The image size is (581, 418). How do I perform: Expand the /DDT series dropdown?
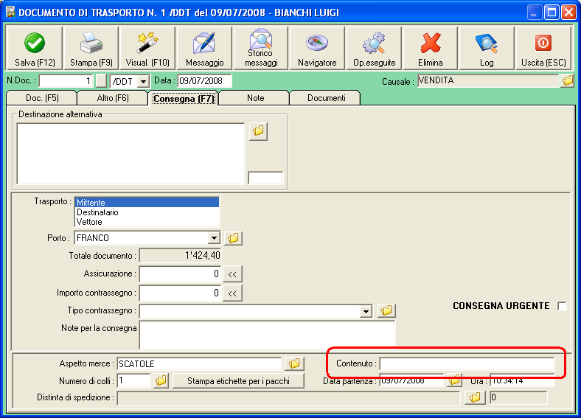tap(143, 81)
